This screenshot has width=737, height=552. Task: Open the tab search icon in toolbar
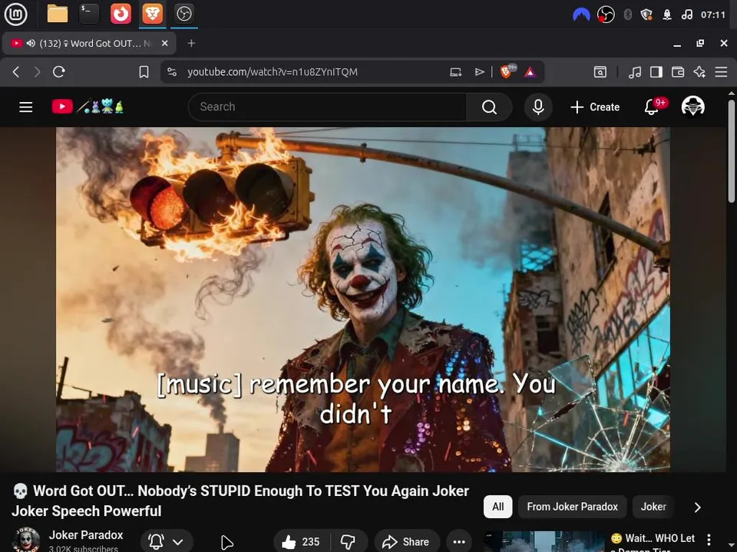tap(600, 72)
